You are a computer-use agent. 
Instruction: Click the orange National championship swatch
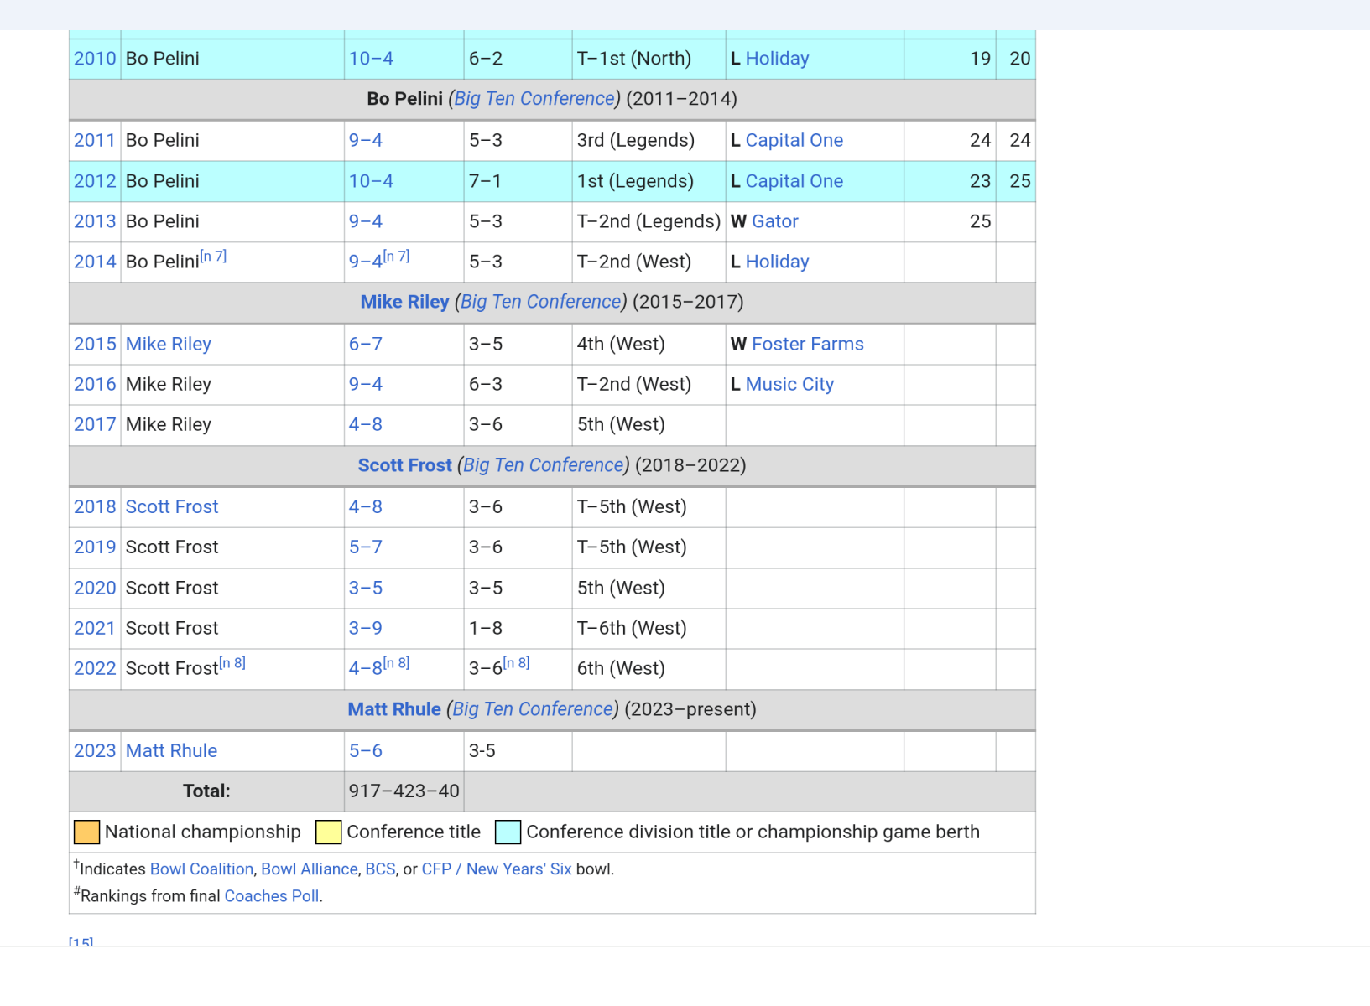click(87, 832)
